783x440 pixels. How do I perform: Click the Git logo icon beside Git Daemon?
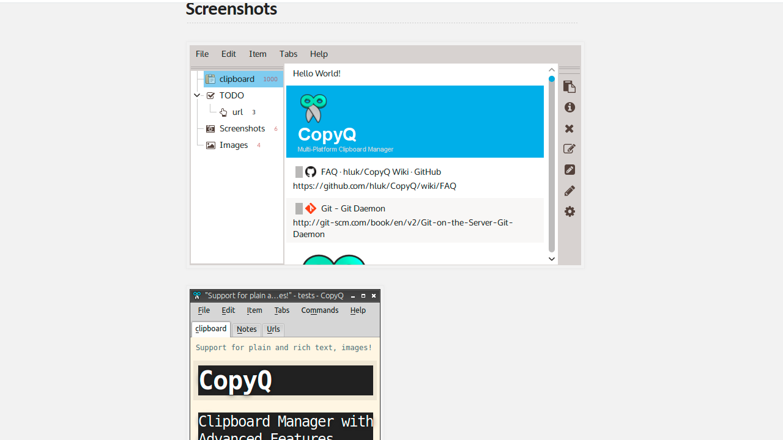coord(311,208)
